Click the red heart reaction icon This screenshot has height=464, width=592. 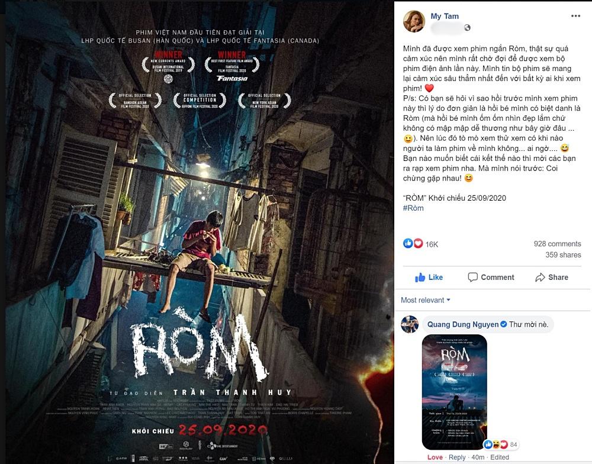418,243
